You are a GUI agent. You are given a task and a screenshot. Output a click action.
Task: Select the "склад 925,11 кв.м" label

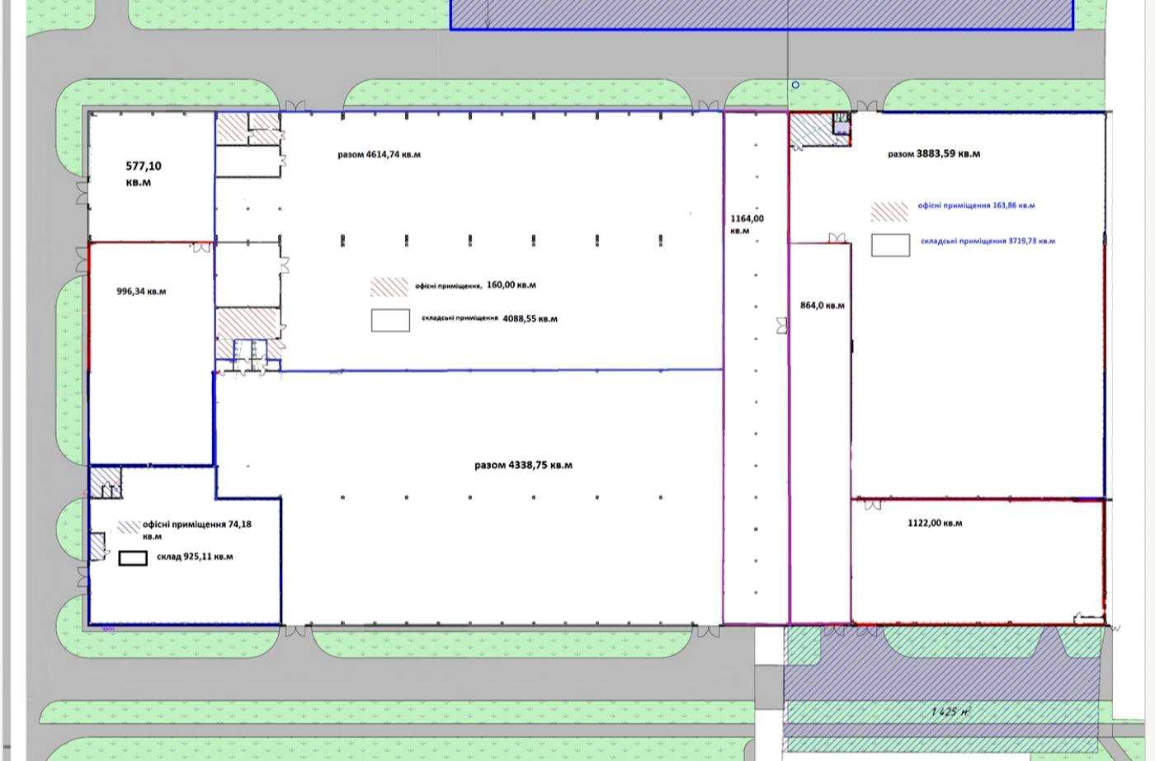coord(195,557)
